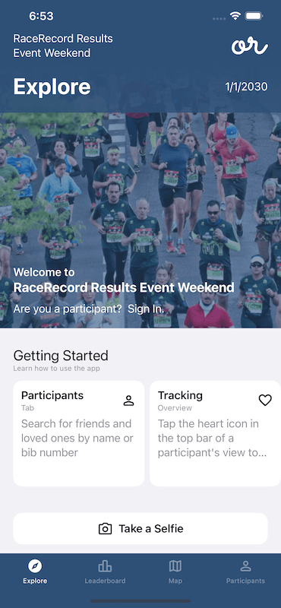Tap the cursive logo in header
This screenshot has width=281, height=608.
click(250, 46)
